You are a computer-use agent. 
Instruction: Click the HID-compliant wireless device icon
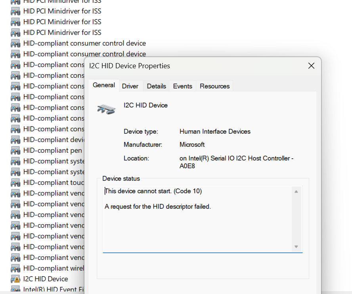[15, 268]
